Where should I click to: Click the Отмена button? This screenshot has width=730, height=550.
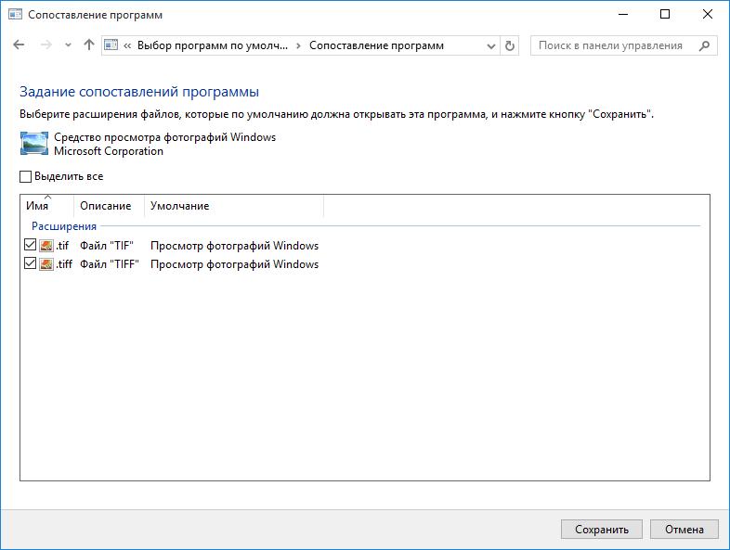(x=684, y=529)
